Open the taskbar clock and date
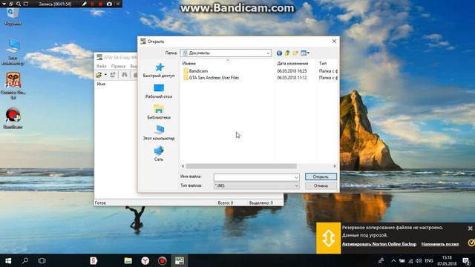This screenshot has height=267, width=475. click(x=447, y=260)
